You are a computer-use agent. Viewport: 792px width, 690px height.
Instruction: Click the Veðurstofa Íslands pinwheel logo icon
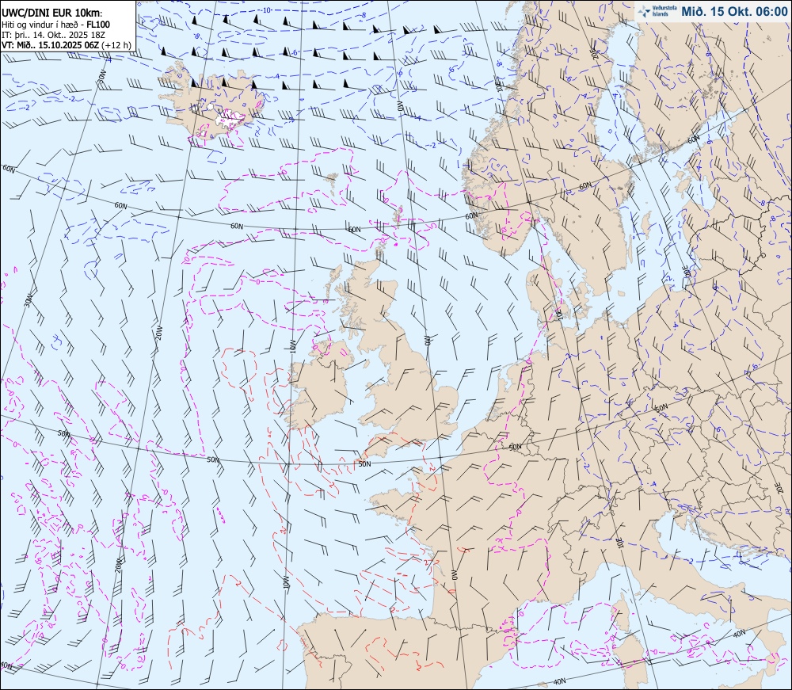click(x=644, y=11)
